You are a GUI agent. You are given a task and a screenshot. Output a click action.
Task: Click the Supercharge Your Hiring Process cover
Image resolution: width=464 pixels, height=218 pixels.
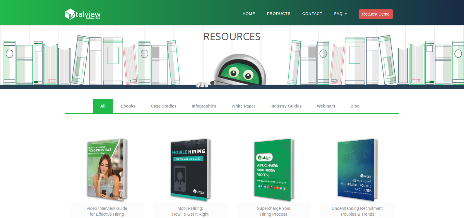click(x=274, y=170)
